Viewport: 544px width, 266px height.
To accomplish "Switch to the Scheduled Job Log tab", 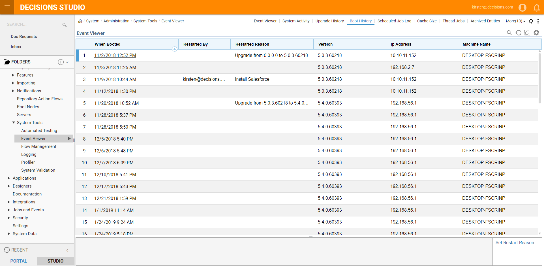I will point(394,21).
